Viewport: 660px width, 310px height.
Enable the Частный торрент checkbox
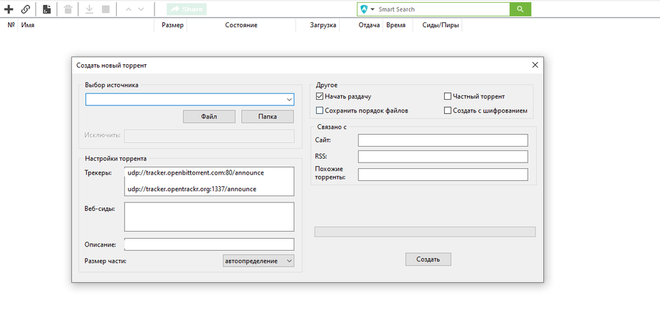[447, 96]
